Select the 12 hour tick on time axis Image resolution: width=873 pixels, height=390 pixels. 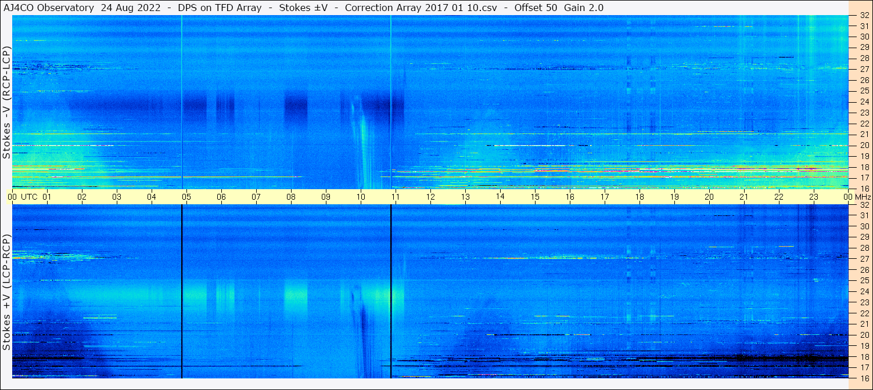[x=430, y=197]
